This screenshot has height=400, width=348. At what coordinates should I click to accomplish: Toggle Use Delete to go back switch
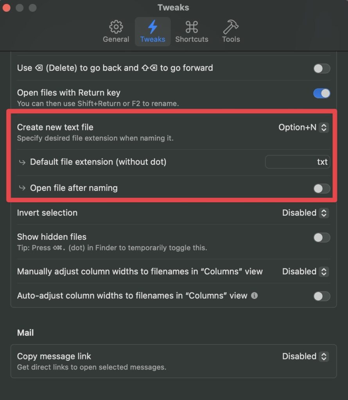(321, 68)
